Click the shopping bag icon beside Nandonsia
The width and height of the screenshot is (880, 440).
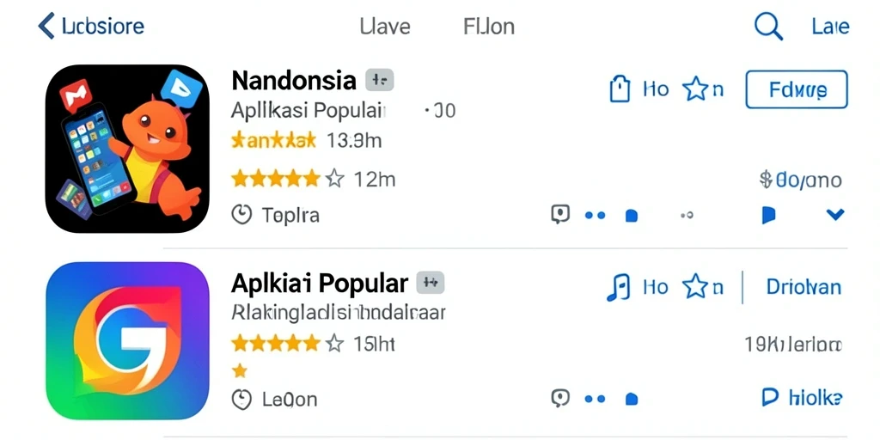point(620,89)
